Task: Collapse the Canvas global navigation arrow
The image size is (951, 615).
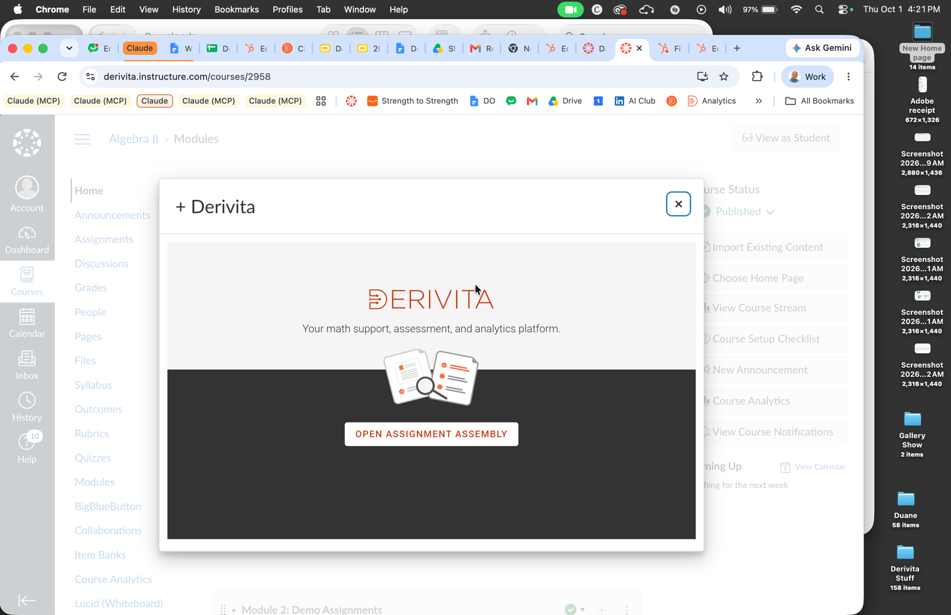Action: (27, 600)
